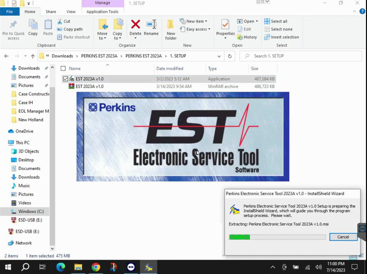Click the Rename icon
The width and height of the screenshot is (367, 274).
coord(151,24)
